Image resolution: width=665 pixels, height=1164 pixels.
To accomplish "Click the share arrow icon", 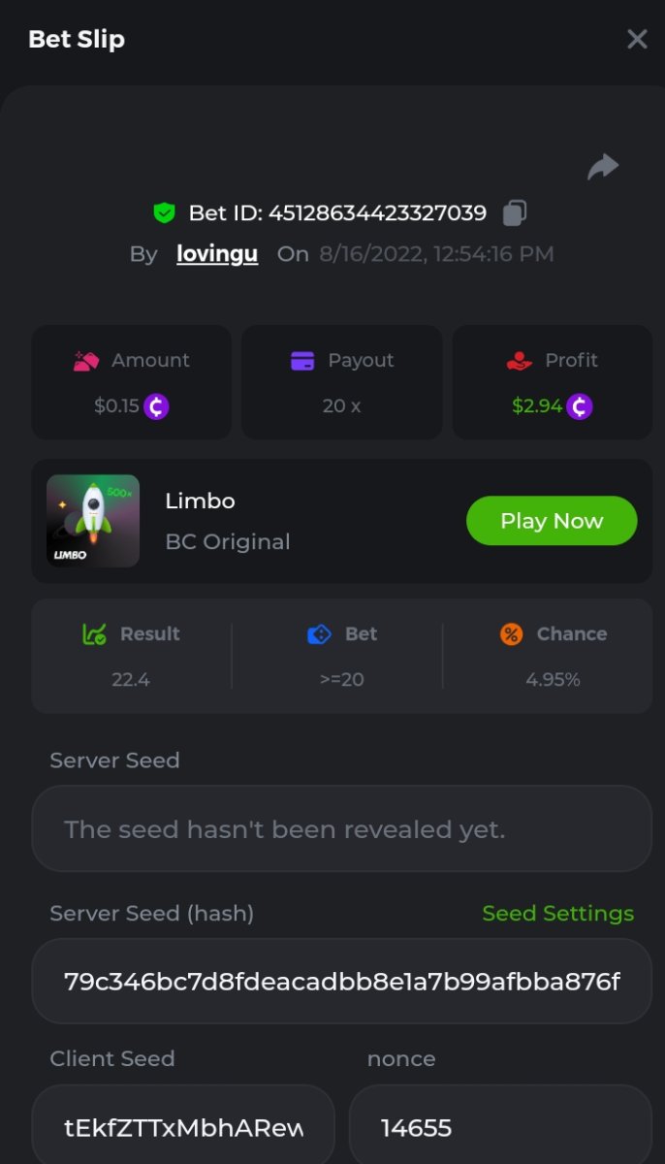I will 603,168.
